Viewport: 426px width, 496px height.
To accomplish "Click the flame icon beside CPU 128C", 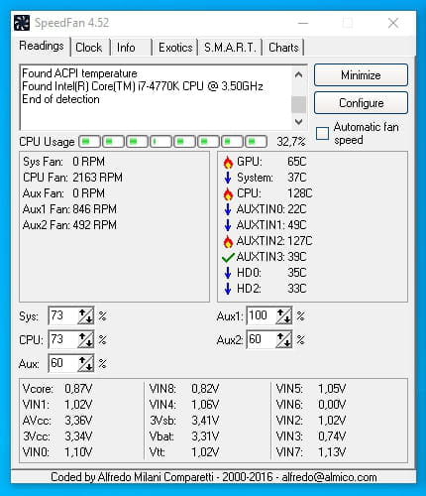I will 228,193.
